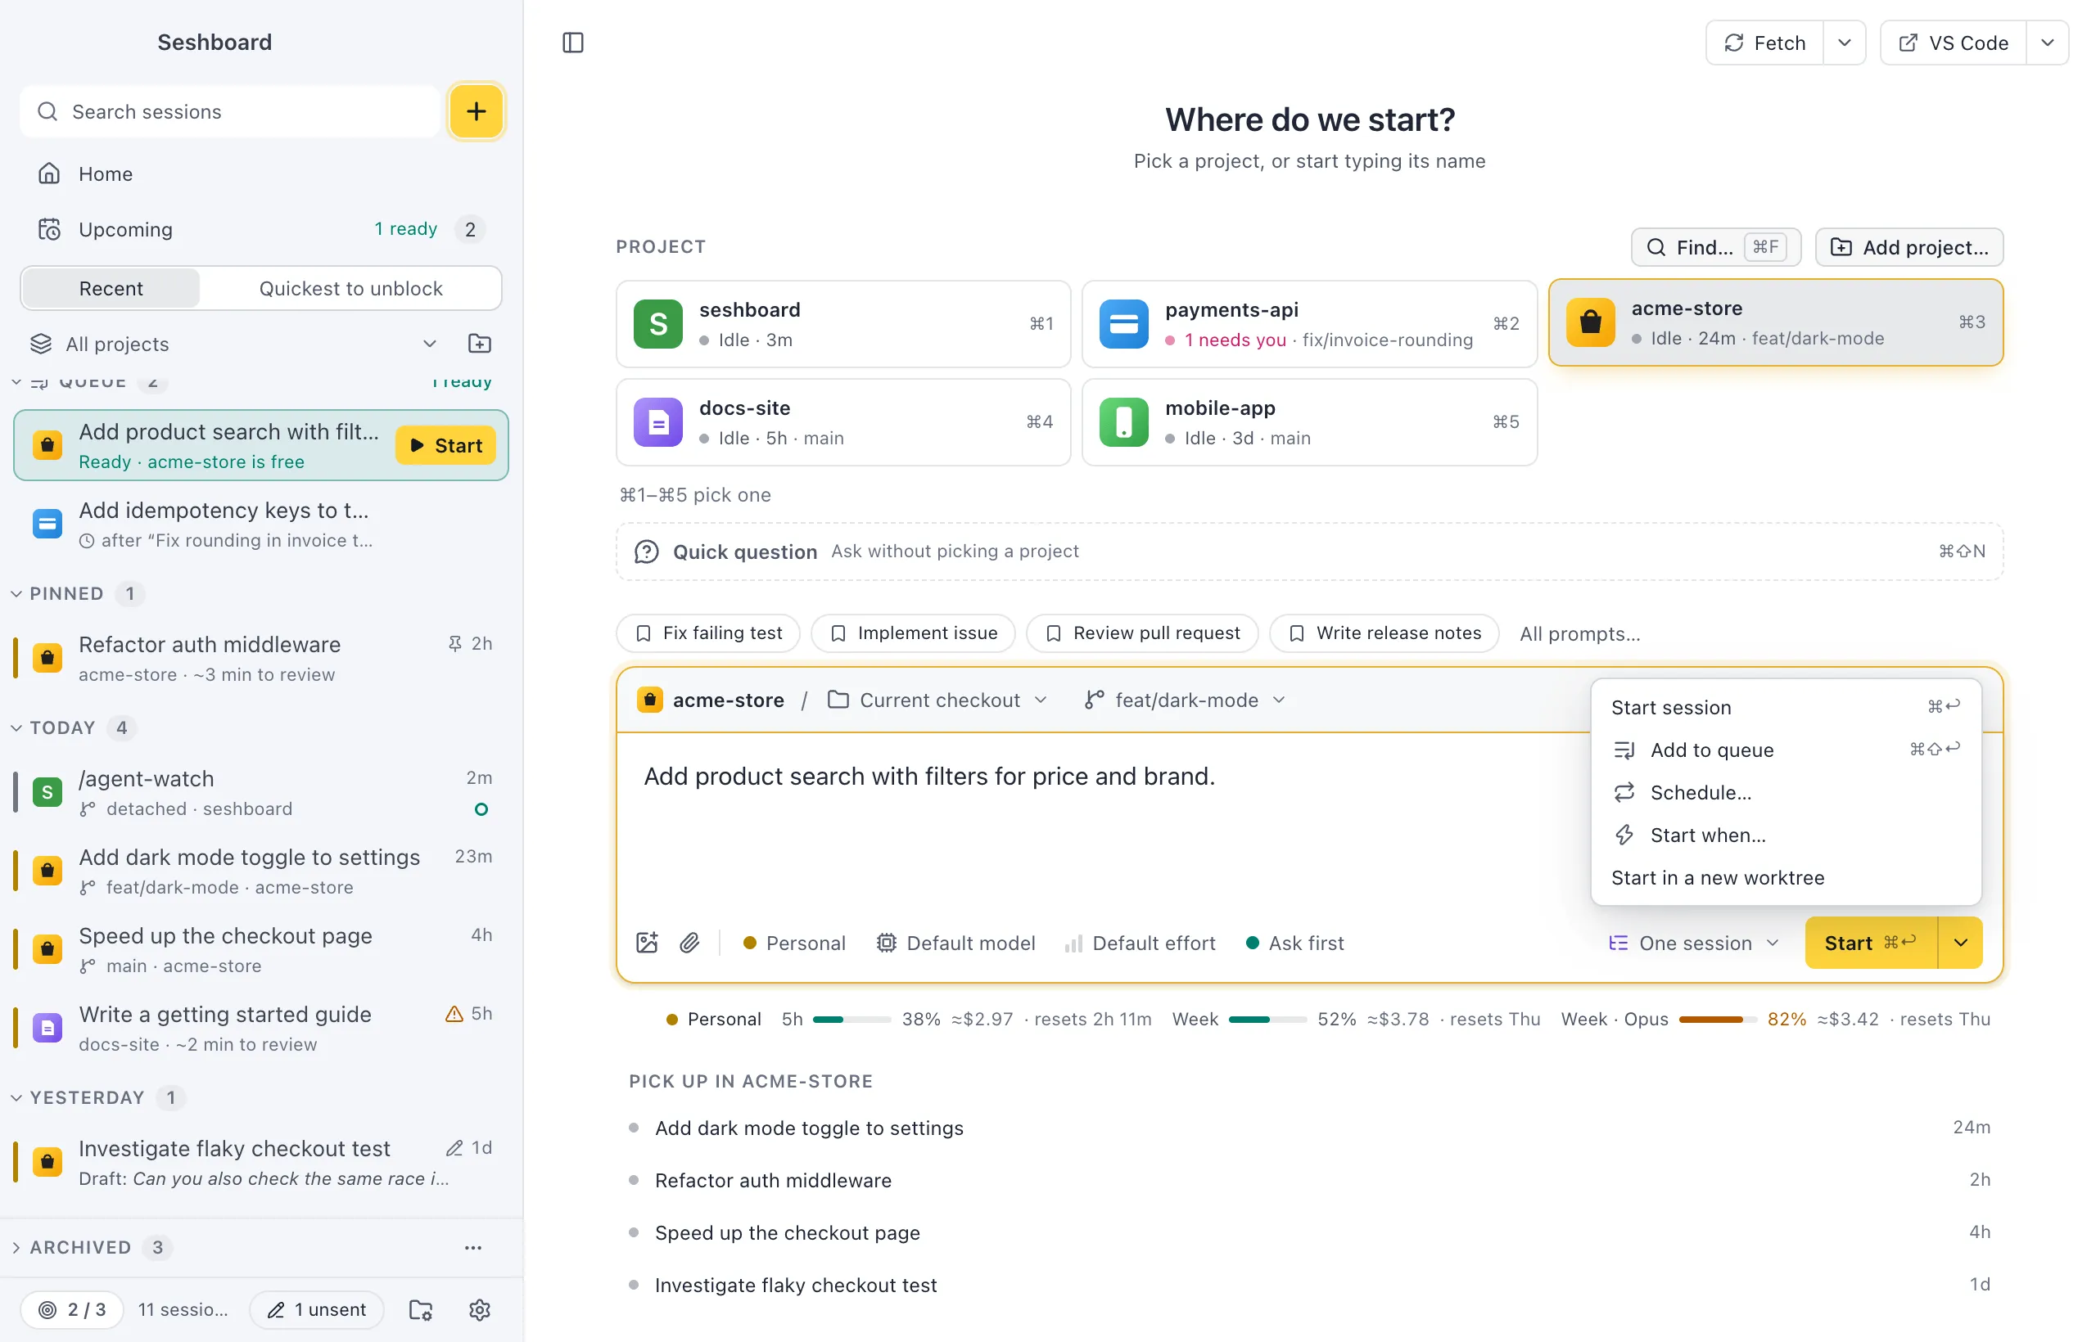Click the payments-api blue card icon
This screenshot has width=2096, height=1342.
(1124, 324)
